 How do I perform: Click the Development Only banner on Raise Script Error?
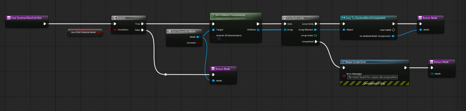pyautogui.click(x=374, y=83)
